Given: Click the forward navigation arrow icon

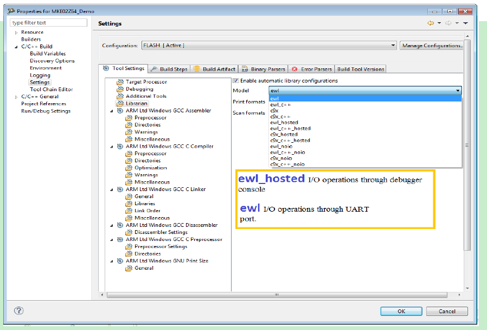Looking at the screenshot, I should 448,23.
